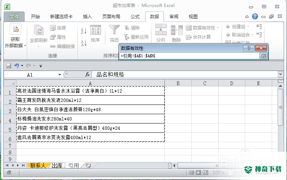The height and width of the screenshot is (180, 287).
Task: Switch to 插入 ribbon tab
Action: point(87,17)
